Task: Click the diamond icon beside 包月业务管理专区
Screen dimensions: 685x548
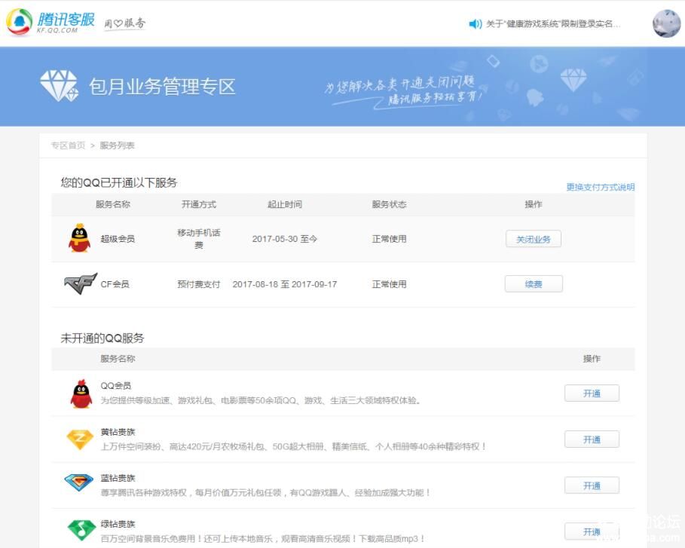Action: 59,86
